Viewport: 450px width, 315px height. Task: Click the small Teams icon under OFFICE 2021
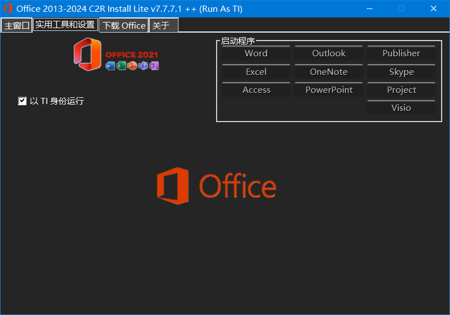[x=143, y=66]
